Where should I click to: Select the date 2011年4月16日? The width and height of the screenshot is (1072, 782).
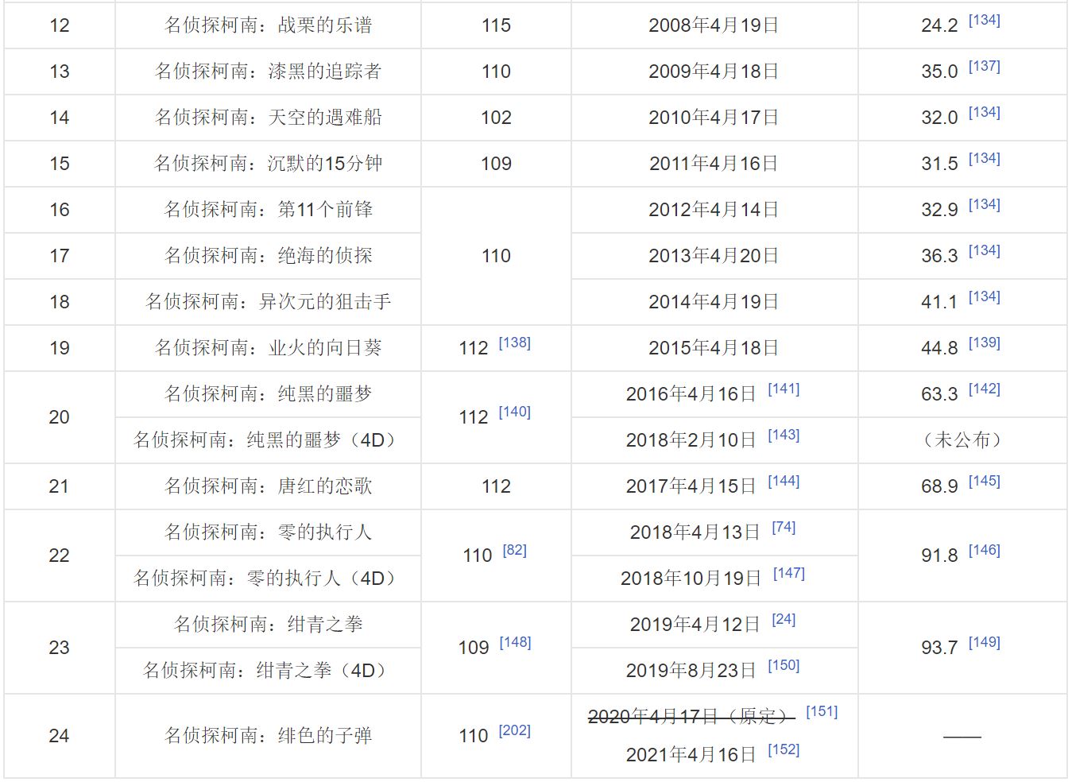[714, 164]
